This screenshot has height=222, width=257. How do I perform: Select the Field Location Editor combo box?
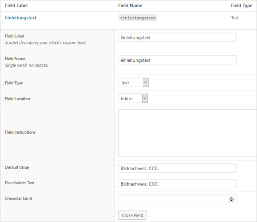point(133,98)
